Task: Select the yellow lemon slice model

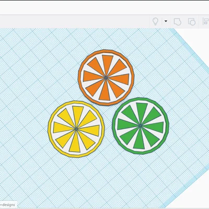Action: [x=76, y=129]
